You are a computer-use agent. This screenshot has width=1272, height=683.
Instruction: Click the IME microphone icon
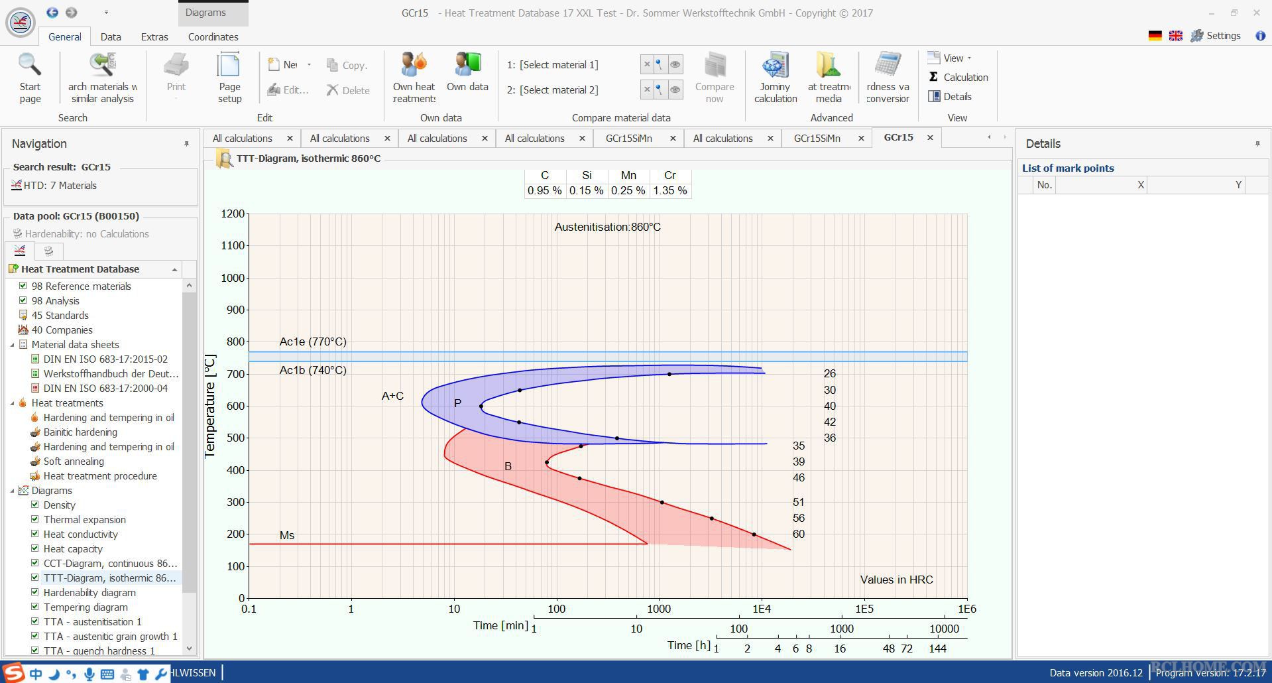tap(89, 674)
